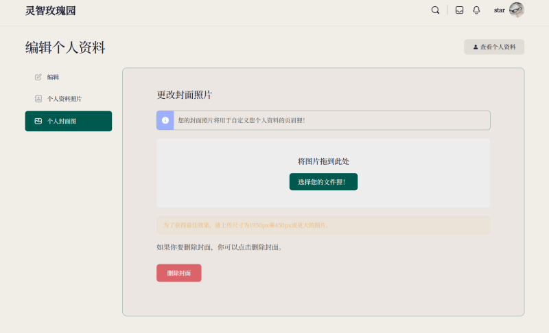549x333 pixels.
Task: Go to 灵智玫瑰园 site home
Action: click(50, 10)
